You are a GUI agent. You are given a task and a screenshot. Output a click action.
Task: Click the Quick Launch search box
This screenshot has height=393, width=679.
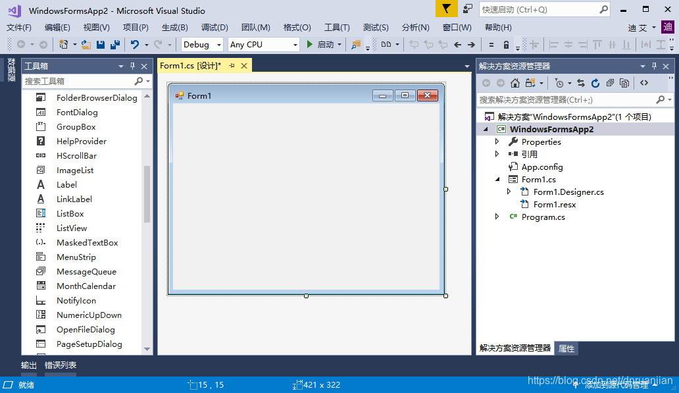coord(540,9)
